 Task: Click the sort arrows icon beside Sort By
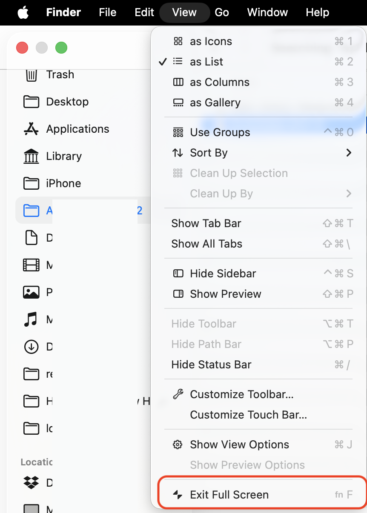(178, 153)
